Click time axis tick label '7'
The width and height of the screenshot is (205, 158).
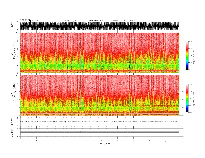pyautogui.click(x=134, y=141)
